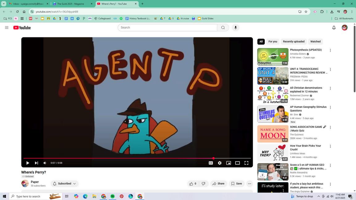Viewport: 356px width, 200px height.
Task: Go to the YouTube home logo
Action: coord(22,28)
